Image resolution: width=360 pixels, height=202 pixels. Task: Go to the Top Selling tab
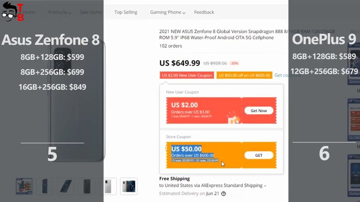click(x=126, y=12)
